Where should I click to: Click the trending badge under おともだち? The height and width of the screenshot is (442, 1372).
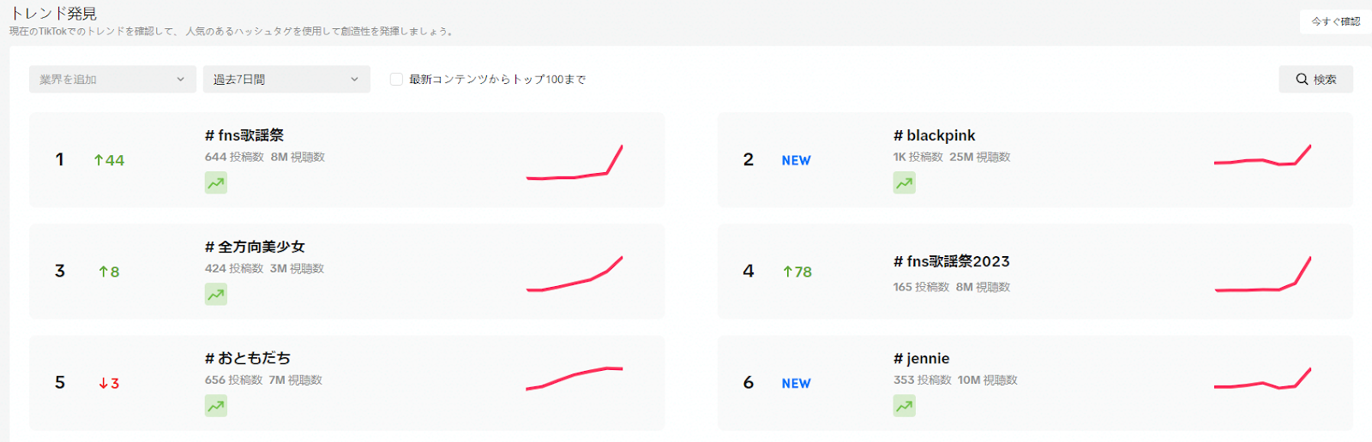(216, 406)
